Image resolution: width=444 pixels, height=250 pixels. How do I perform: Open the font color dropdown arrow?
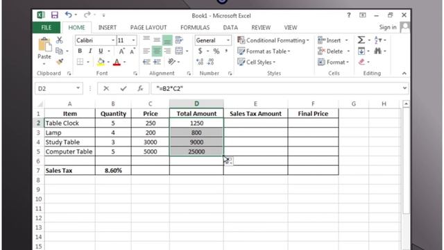[125, 62]
